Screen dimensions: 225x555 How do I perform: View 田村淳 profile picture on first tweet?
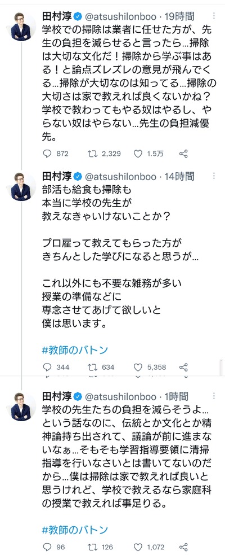[x=21, y=26]
